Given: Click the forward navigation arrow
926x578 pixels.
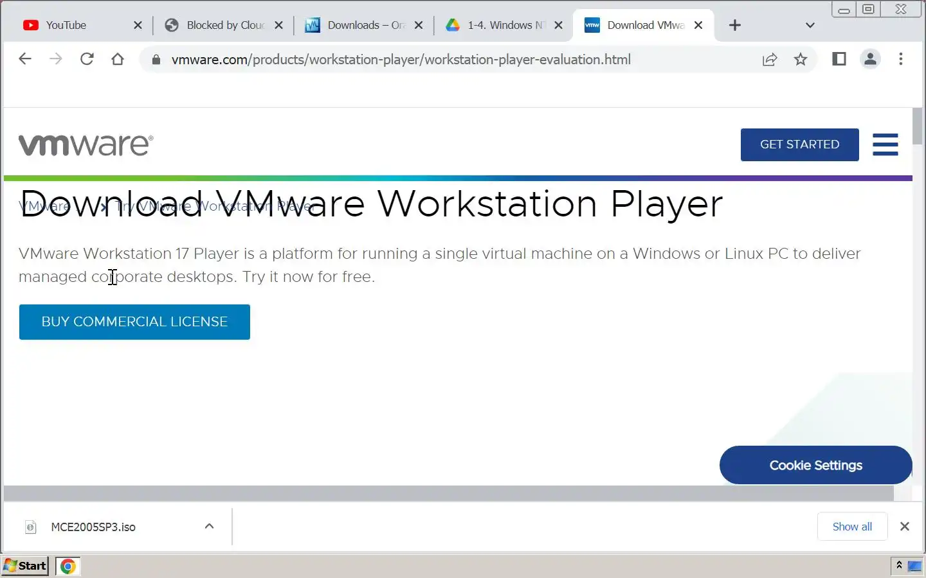Looking at the screenshot, I should (x=56, y=59).
